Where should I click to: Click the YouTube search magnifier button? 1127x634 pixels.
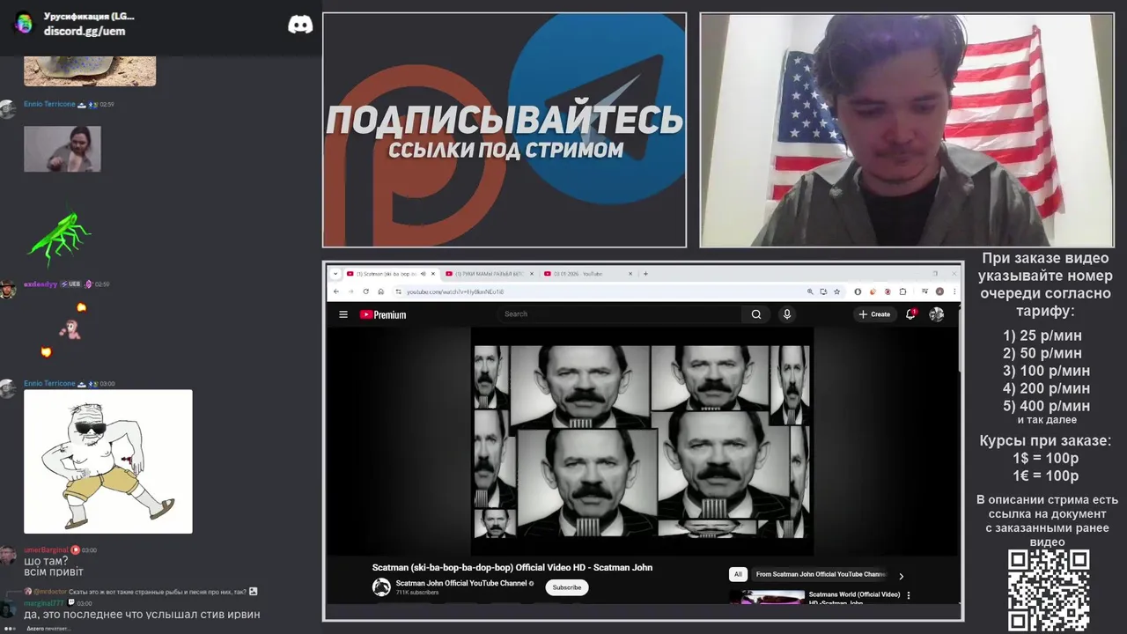click(x=756, y=314)
